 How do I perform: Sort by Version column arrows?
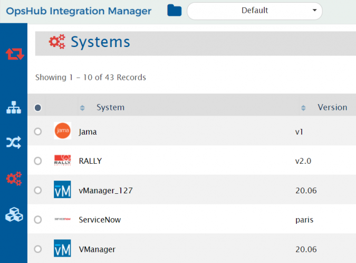pyautogui.click(x=303, y=108)
